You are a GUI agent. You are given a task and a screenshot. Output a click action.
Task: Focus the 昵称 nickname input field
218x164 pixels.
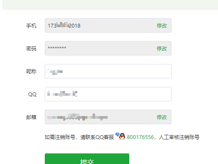pos(108,71)
